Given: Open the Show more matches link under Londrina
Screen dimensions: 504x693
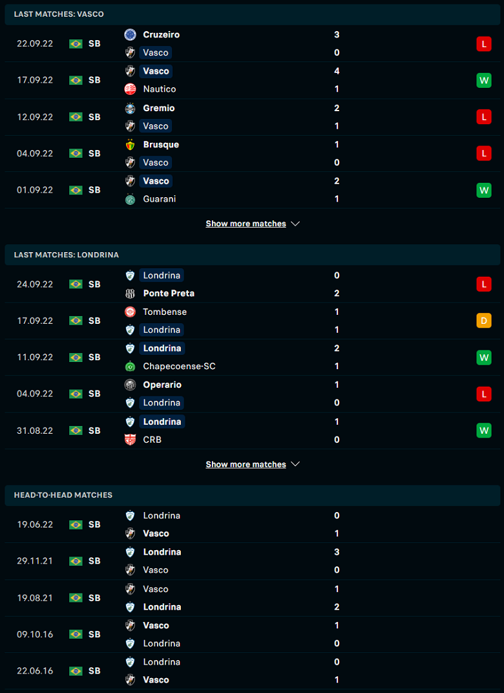Looking at the screenshot, I should coord(246,464).
